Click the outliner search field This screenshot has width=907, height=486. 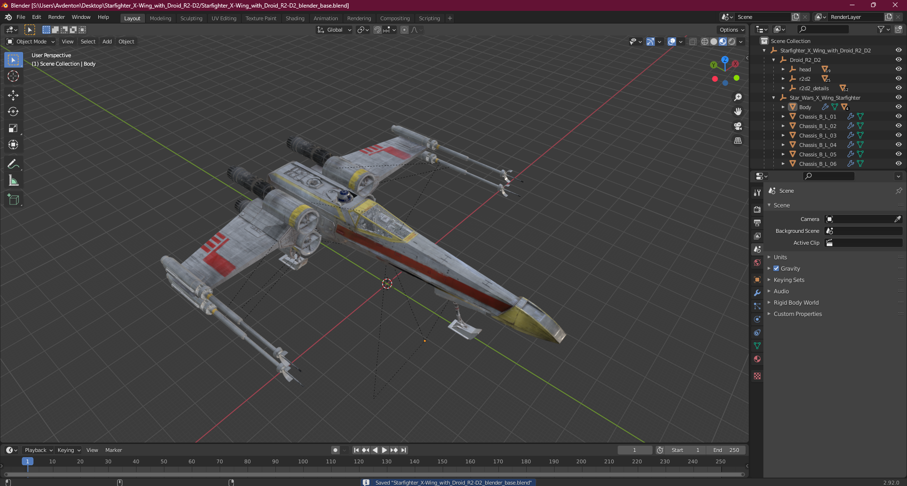[x=822, y=29]
